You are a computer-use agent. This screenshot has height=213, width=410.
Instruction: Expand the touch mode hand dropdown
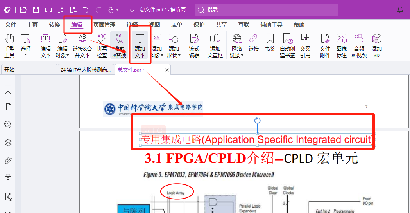click(117, 10)
